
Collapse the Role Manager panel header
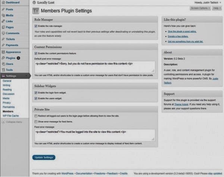click(x=95, y=19)
